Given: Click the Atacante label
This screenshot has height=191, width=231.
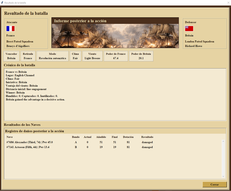Looking at the screenshot, I should (12, 22).
